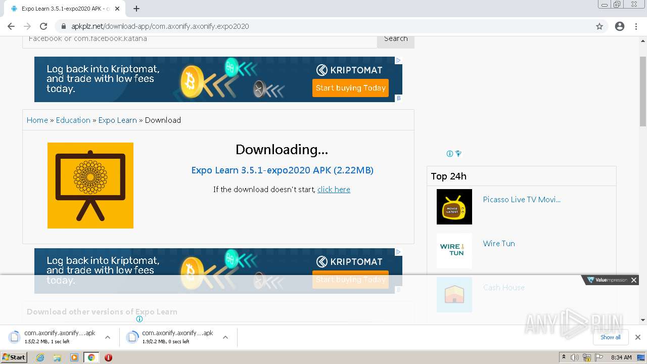The height and width of the screenshot is (364, 647).
Task: Open volume control in system tray
Action: pos(575,357)
